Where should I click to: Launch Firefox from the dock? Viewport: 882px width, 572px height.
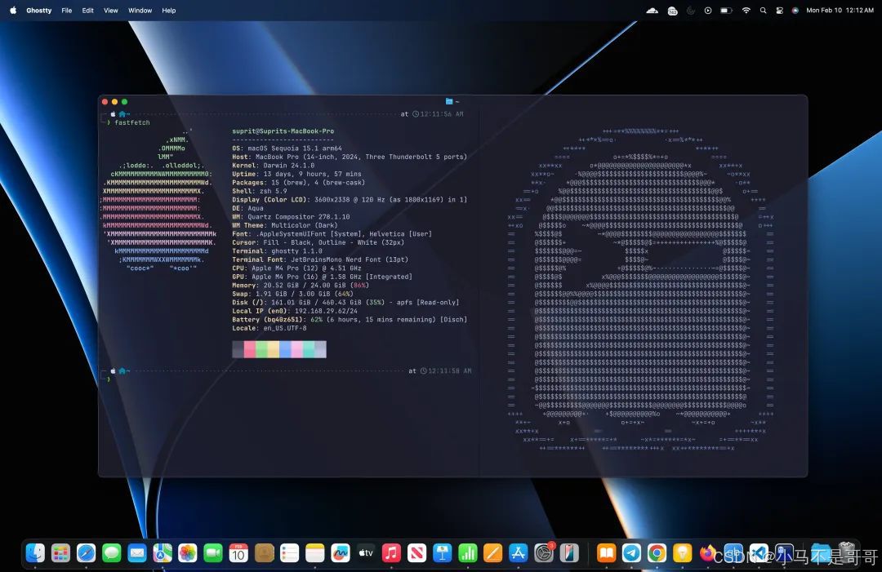click(x=708, y=553)
